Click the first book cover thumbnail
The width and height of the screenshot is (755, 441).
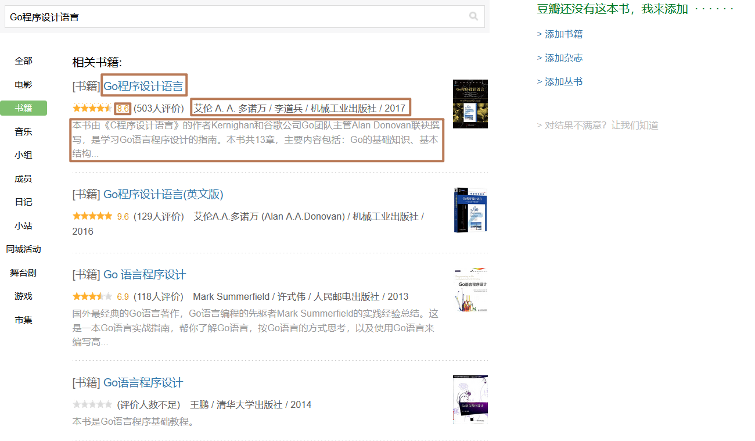click(x=470, y=104)
